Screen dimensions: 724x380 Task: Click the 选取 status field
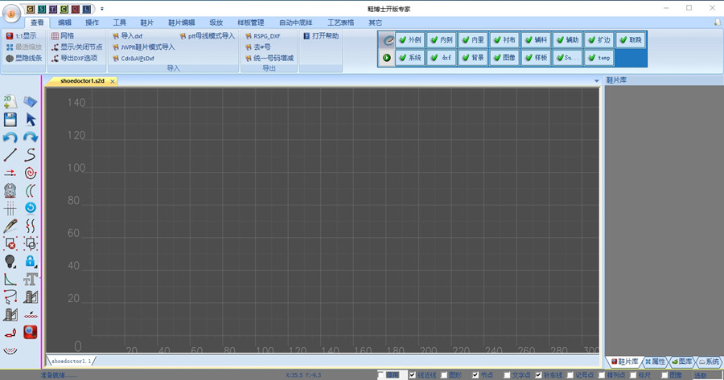[706, 375]
